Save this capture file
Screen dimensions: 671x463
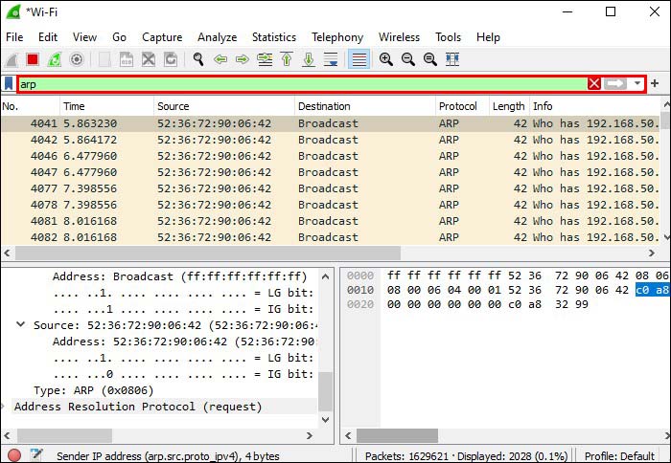(127, 59)
